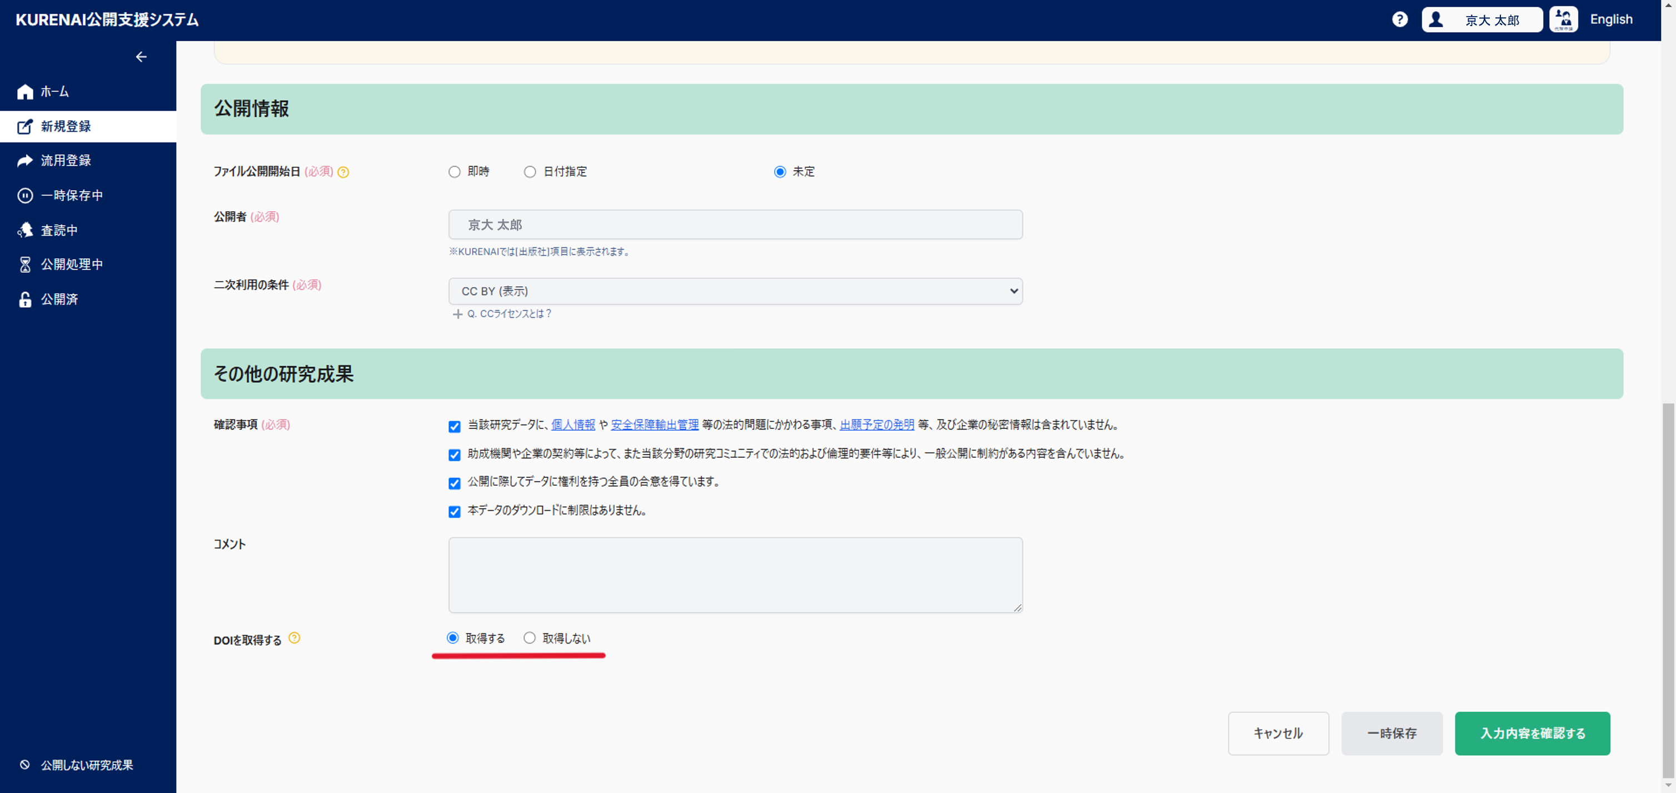Select 未定 radio option
The height and width of the screenshot is (793, 1676).
point(780,172)
